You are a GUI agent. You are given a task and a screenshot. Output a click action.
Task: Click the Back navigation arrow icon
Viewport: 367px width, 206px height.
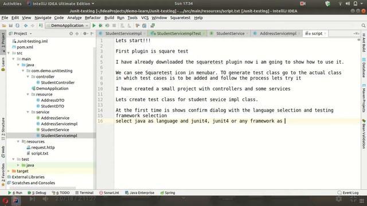[25, 25]
